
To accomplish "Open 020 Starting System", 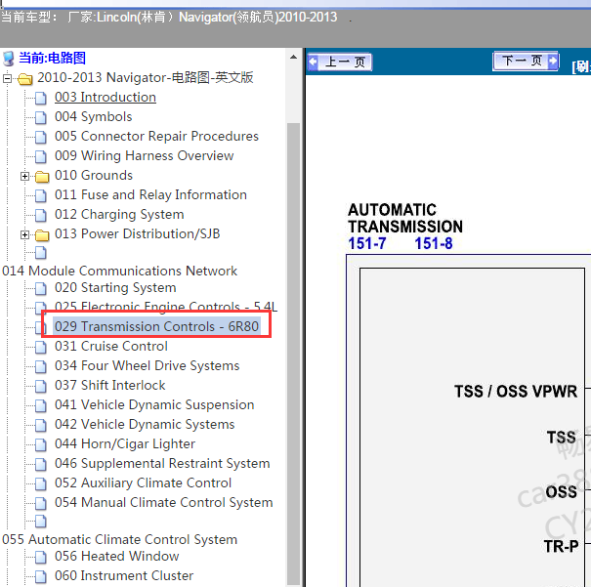I will 115,288.
